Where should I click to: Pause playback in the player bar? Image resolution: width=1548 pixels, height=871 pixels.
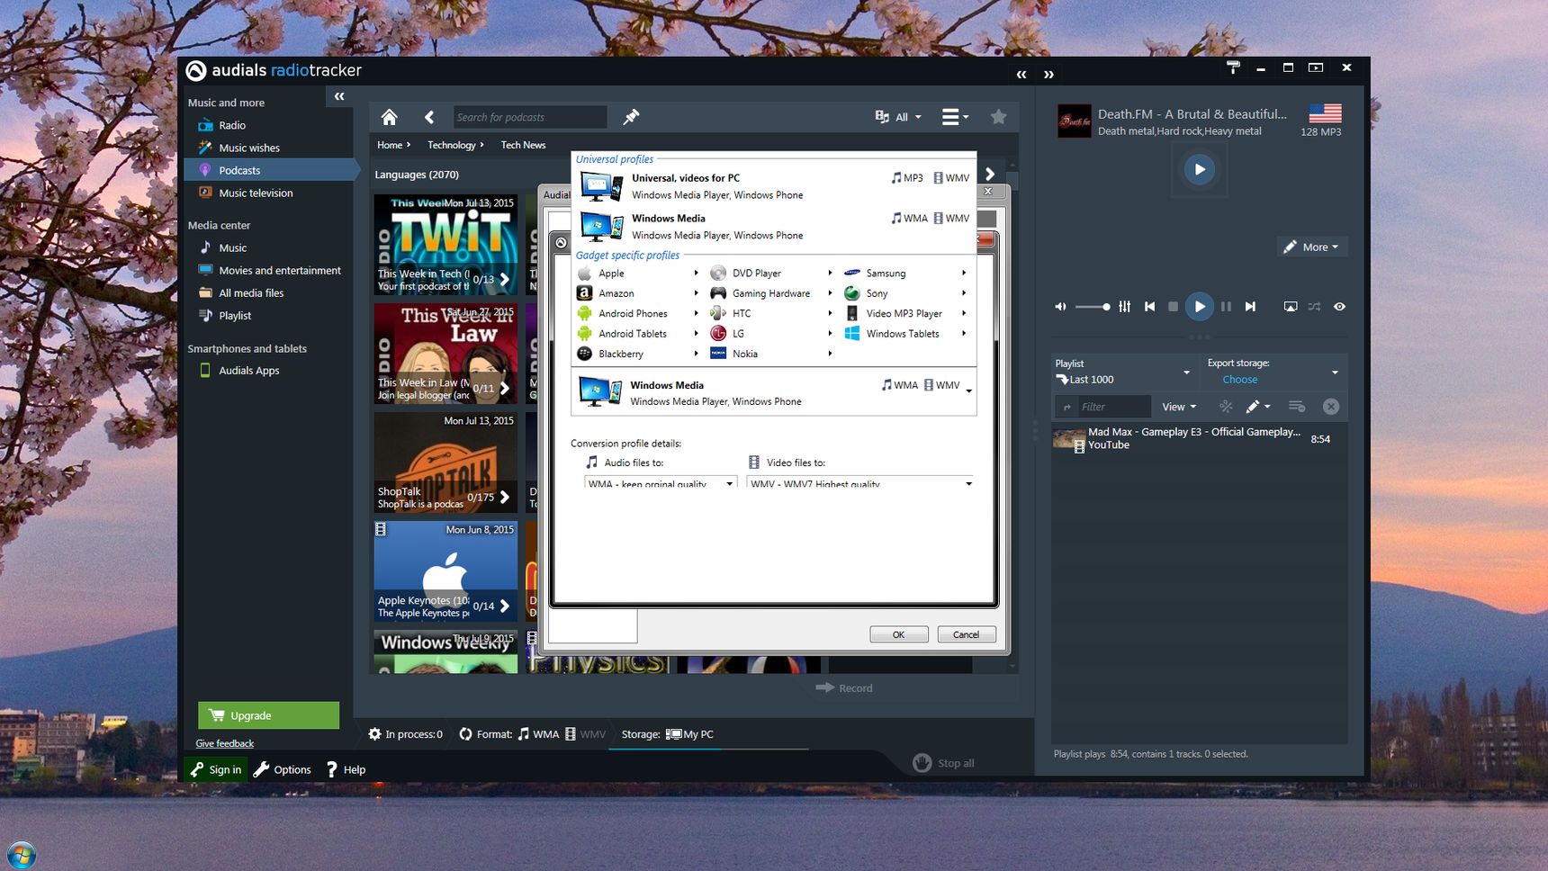pyautogui.click(x=1226, y=307)
